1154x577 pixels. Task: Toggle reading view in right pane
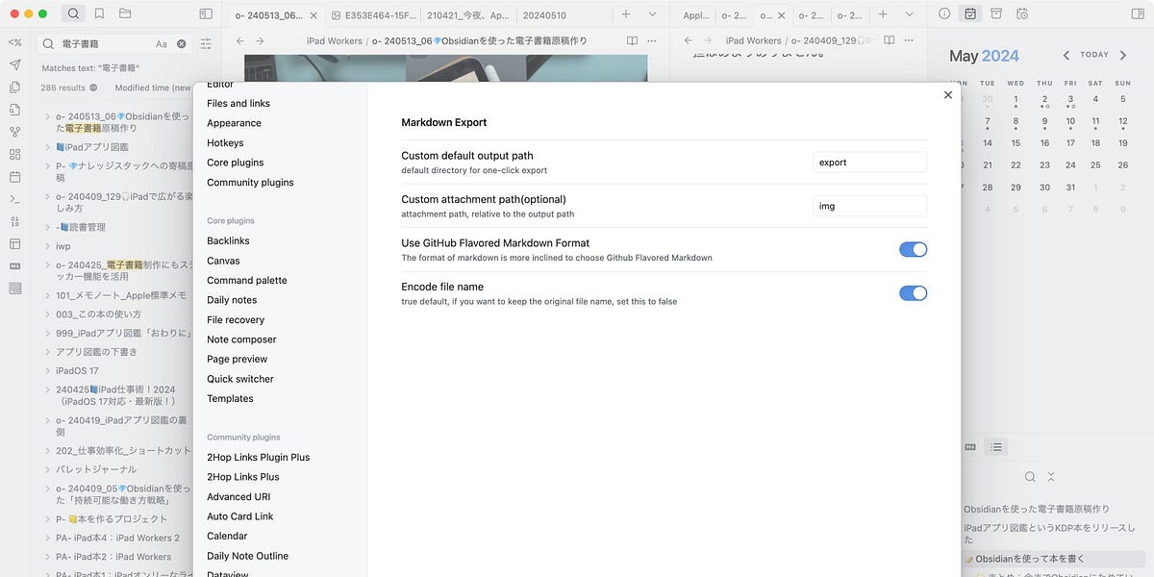[x=890, y=40]
